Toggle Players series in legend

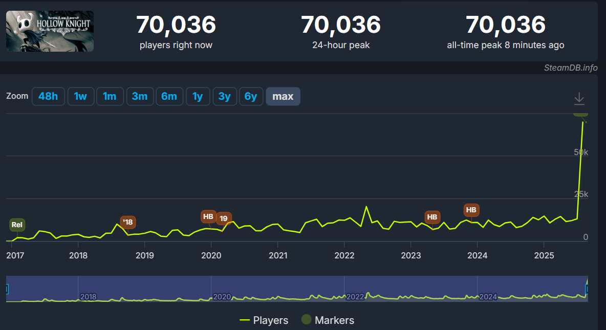click(x=264, y=320)
